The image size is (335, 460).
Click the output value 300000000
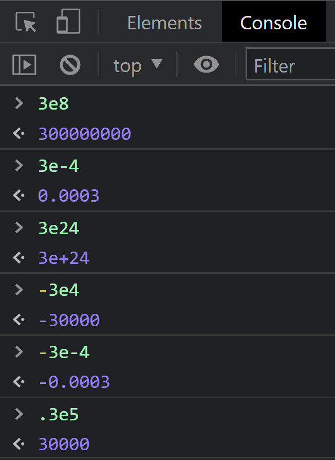[85, 134]
